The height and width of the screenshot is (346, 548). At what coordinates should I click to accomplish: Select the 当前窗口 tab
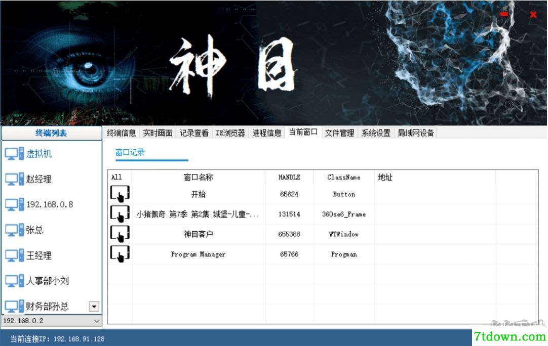tap(303, 132)
